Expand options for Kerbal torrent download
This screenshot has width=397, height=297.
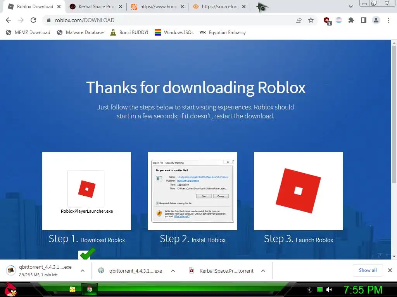[x=263, y=271]
